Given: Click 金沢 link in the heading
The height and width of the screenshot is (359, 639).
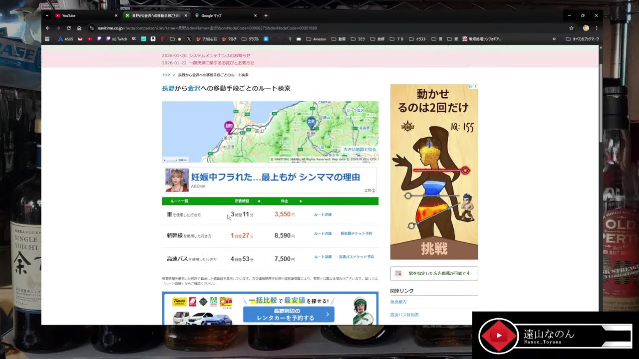Looking at the screenshot, I should (194, 88).
